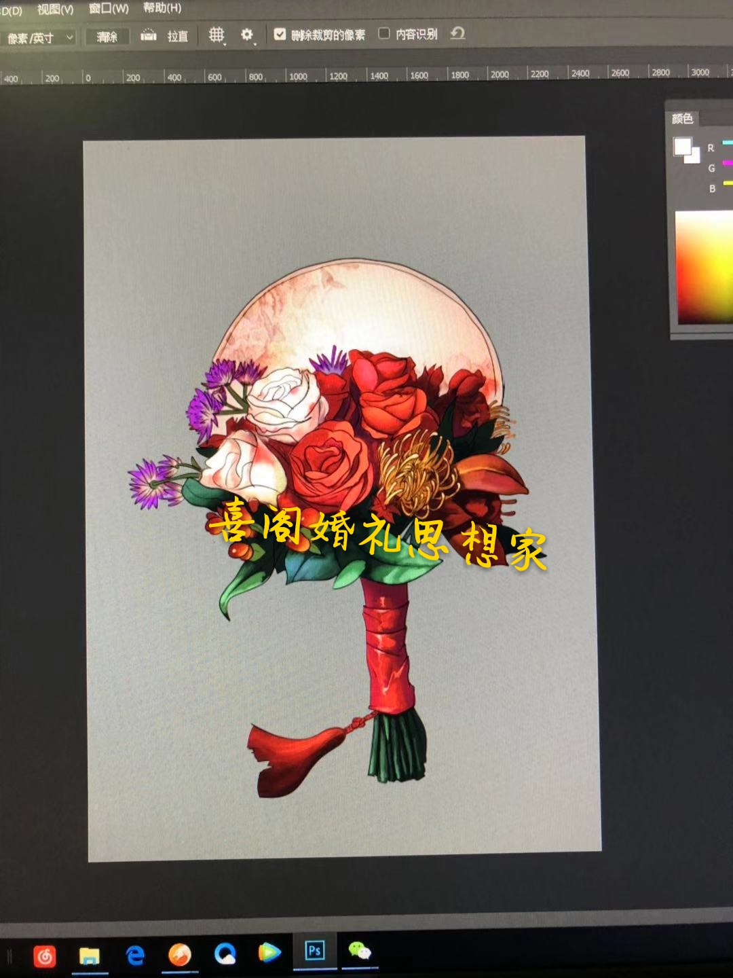Open NetEase Cloud Music from taskbar

tap(45, 956)
